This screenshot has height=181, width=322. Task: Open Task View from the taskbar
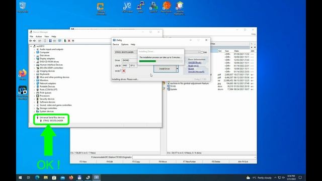(x=29, y=177)
